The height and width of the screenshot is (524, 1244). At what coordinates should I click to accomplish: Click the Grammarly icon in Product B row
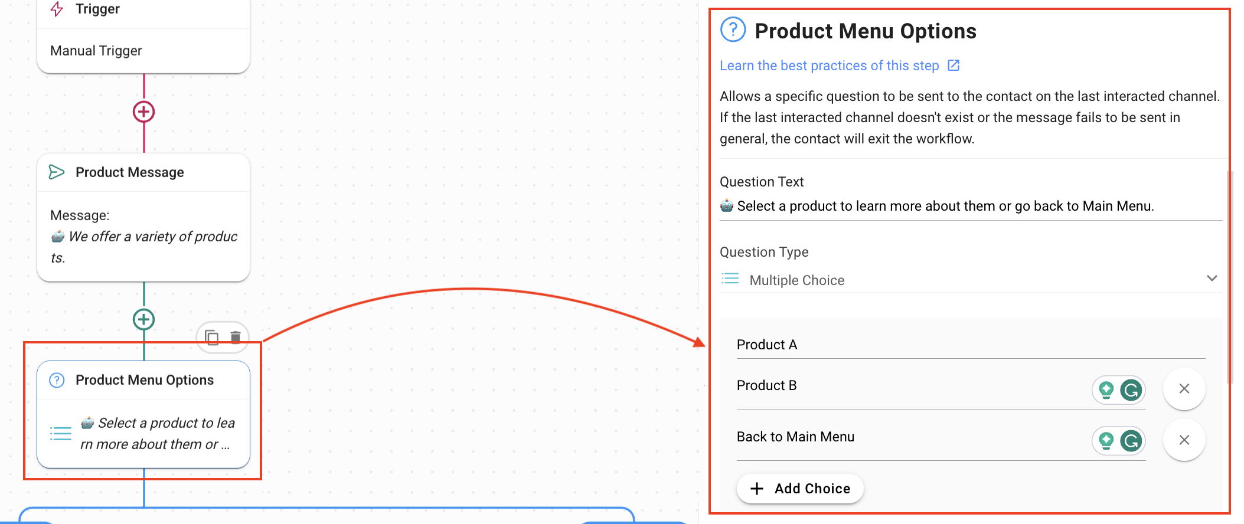point(1131,390)
